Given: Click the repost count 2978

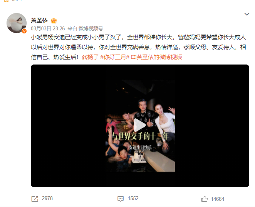Looking at the screenshot, I should [47, 199].
